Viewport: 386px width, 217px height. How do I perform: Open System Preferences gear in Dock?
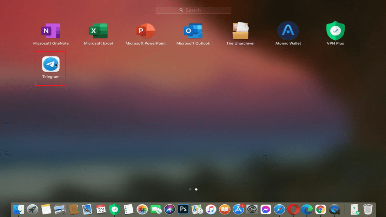click(x=252, y=209)
